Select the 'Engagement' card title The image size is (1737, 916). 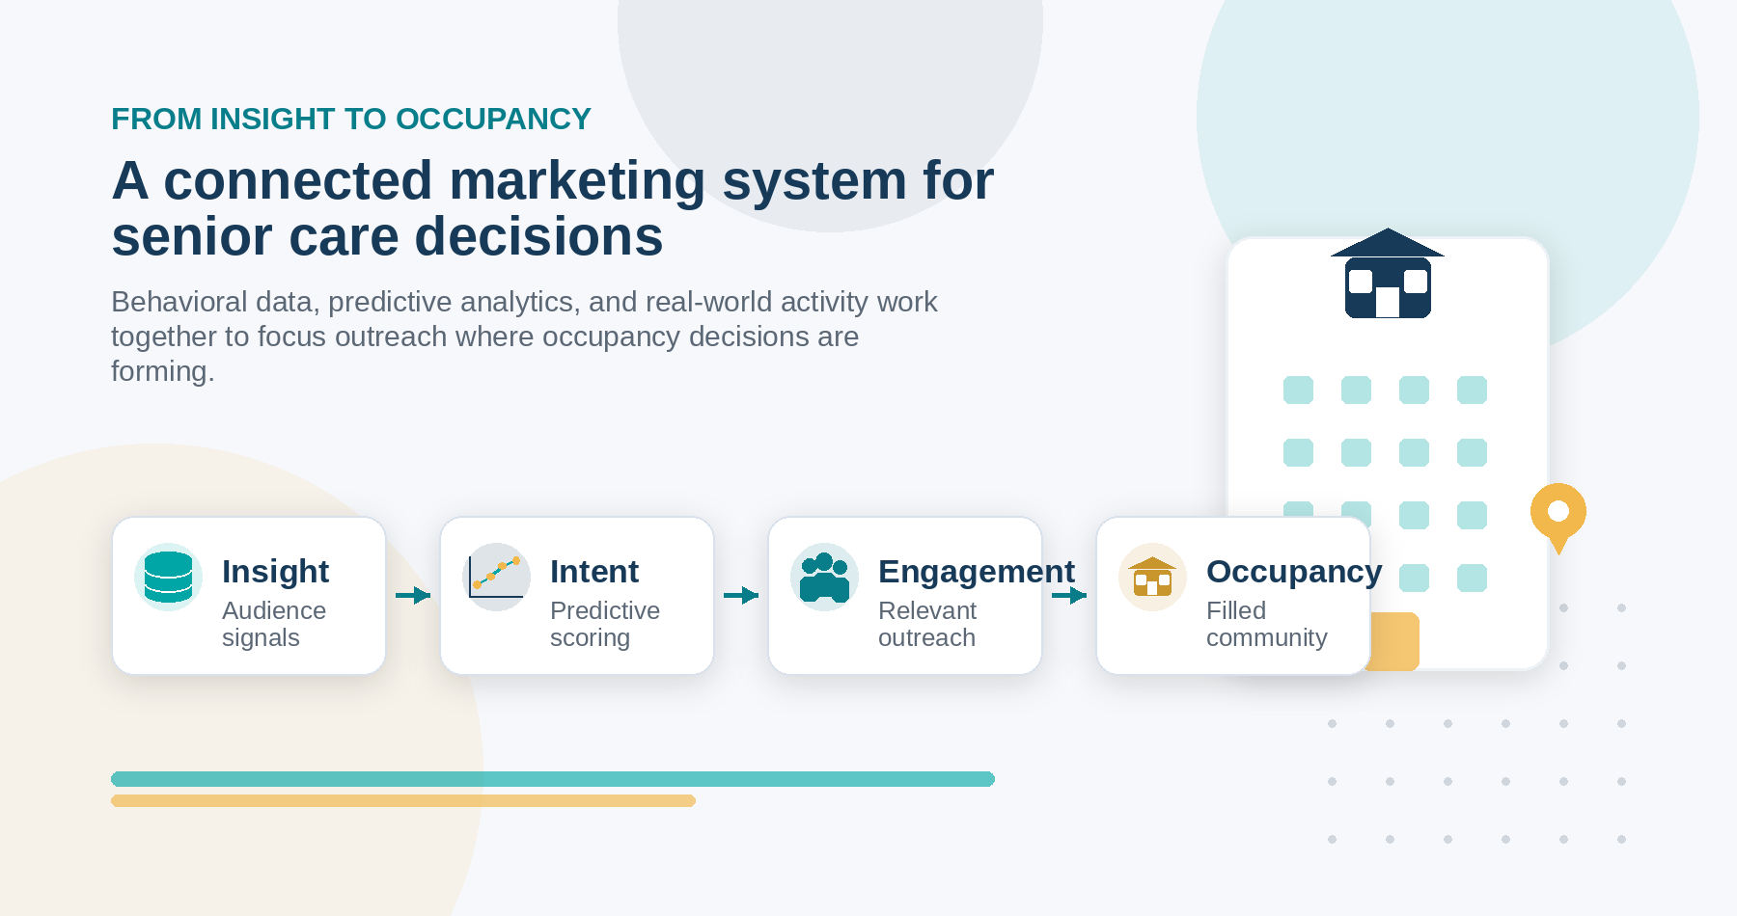pos(977,571)
